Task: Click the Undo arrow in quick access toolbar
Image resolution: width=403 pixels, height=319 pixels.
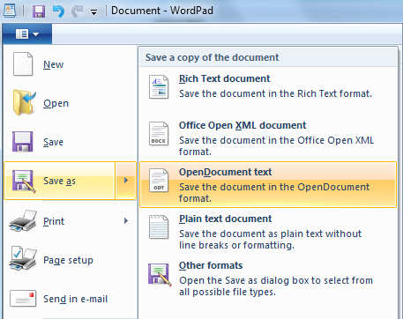Action: [x=58, y=11]
